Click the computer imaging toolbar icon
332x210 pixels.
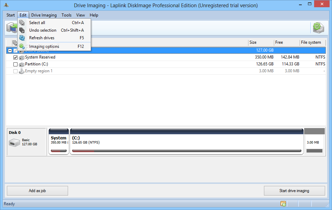12,28
